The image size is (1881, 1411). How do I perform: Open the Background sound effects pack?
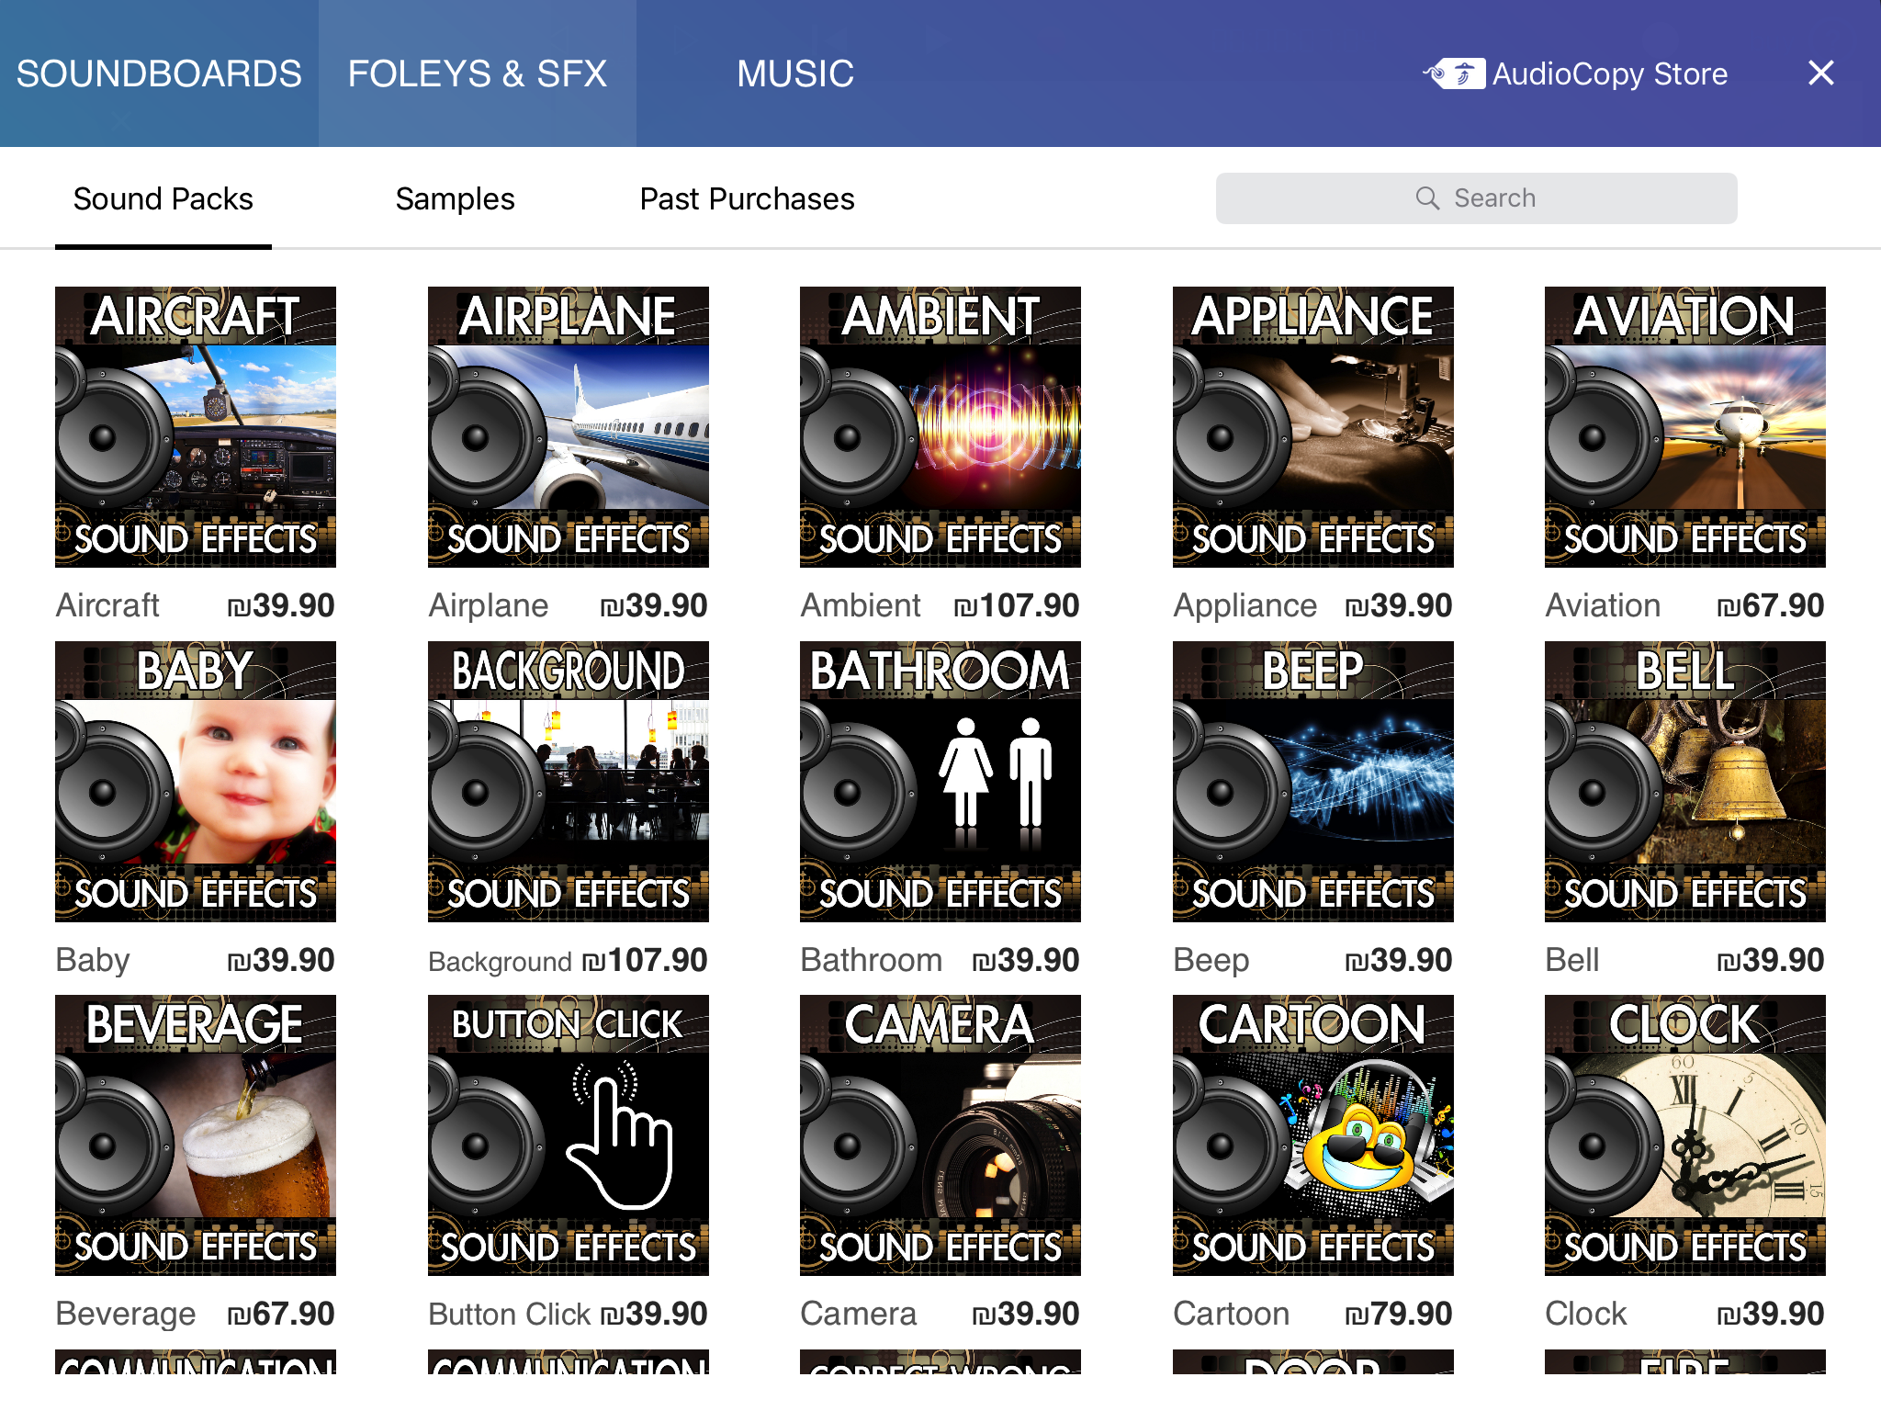569,782
